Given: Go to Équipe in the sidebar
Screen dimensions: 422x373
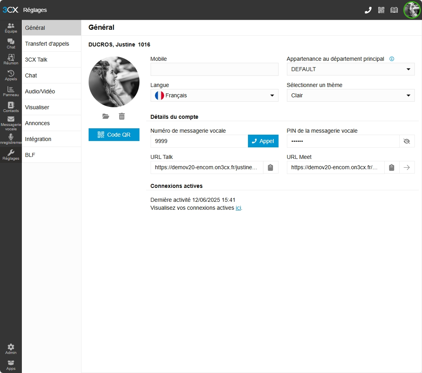Looking at the screenshot, I should click(11, 28).
